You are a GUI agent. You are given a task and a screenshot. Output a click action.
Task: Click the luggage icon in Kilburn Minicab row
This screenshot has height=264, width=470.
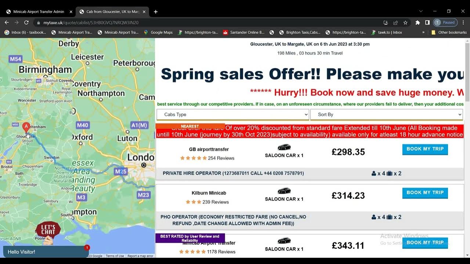[390, 217]
